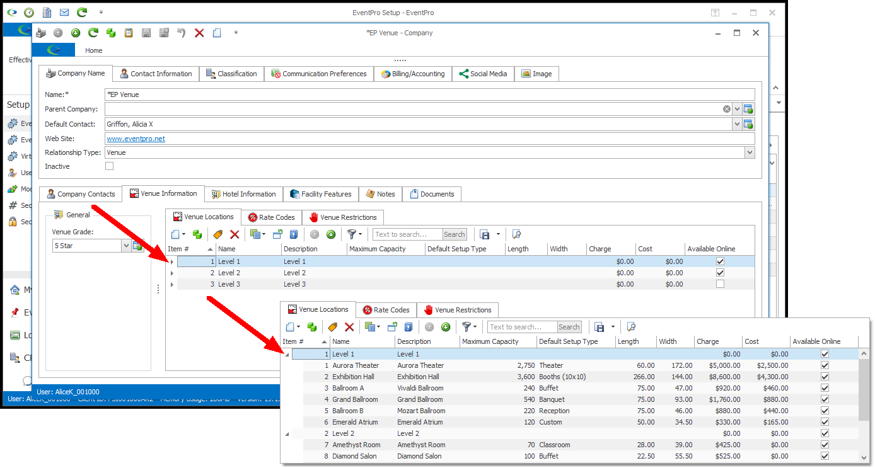Screen dimensions: 875x468
Task: Expand the Level 1 row in upper grid
Action: 172,261
